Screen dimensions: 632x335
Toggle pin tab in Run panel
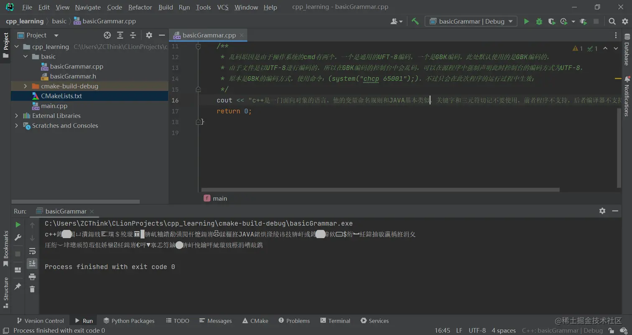(18, 287)
